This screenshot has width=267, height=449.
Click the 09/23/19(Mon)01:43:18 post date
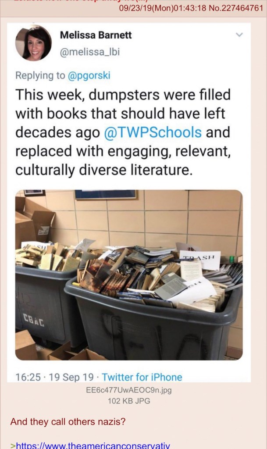[163, 8]
